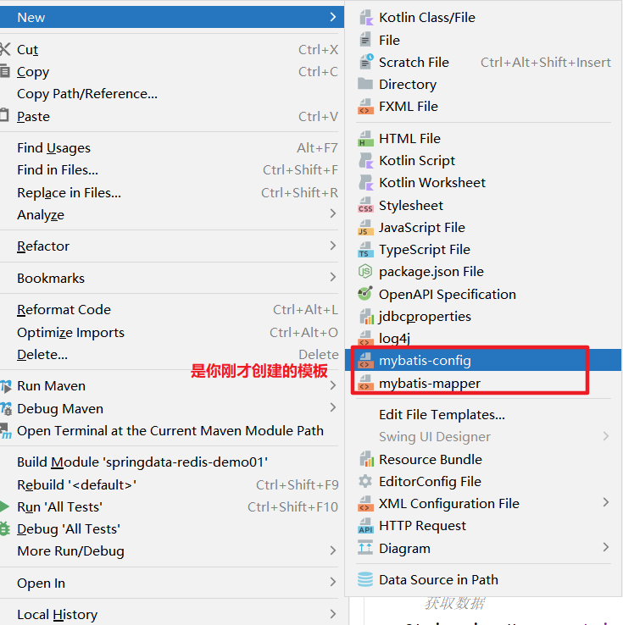
Task: Click the mybatis-mapper template icon
Action: click(x=365, y=383)
